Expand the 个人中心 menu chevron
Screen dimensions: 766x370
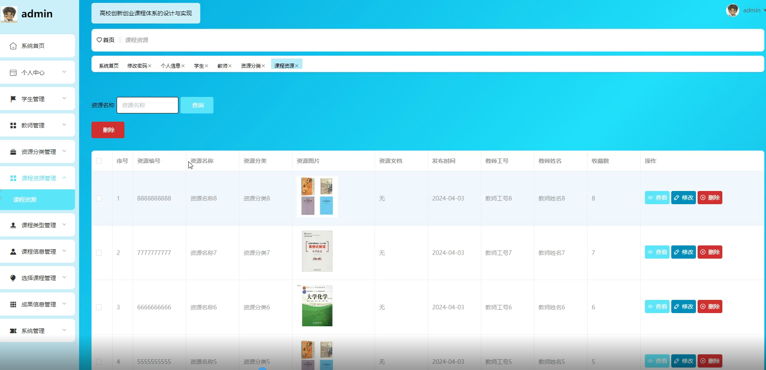coord(64,72)
